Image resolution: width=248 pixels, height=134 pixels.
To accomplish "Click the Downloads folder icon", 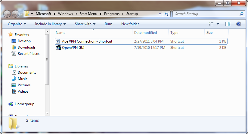I will point(14,47).
